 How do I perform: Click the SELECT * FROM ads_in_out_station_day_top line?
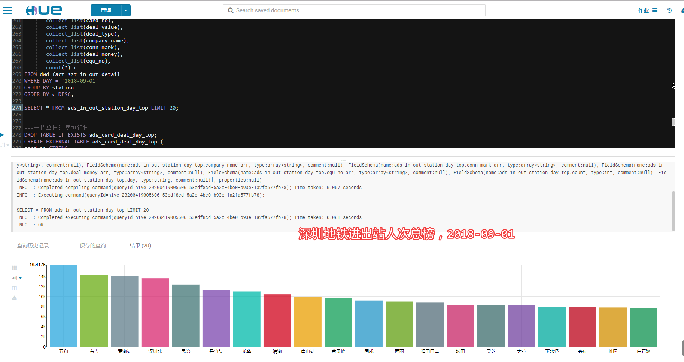101,108
